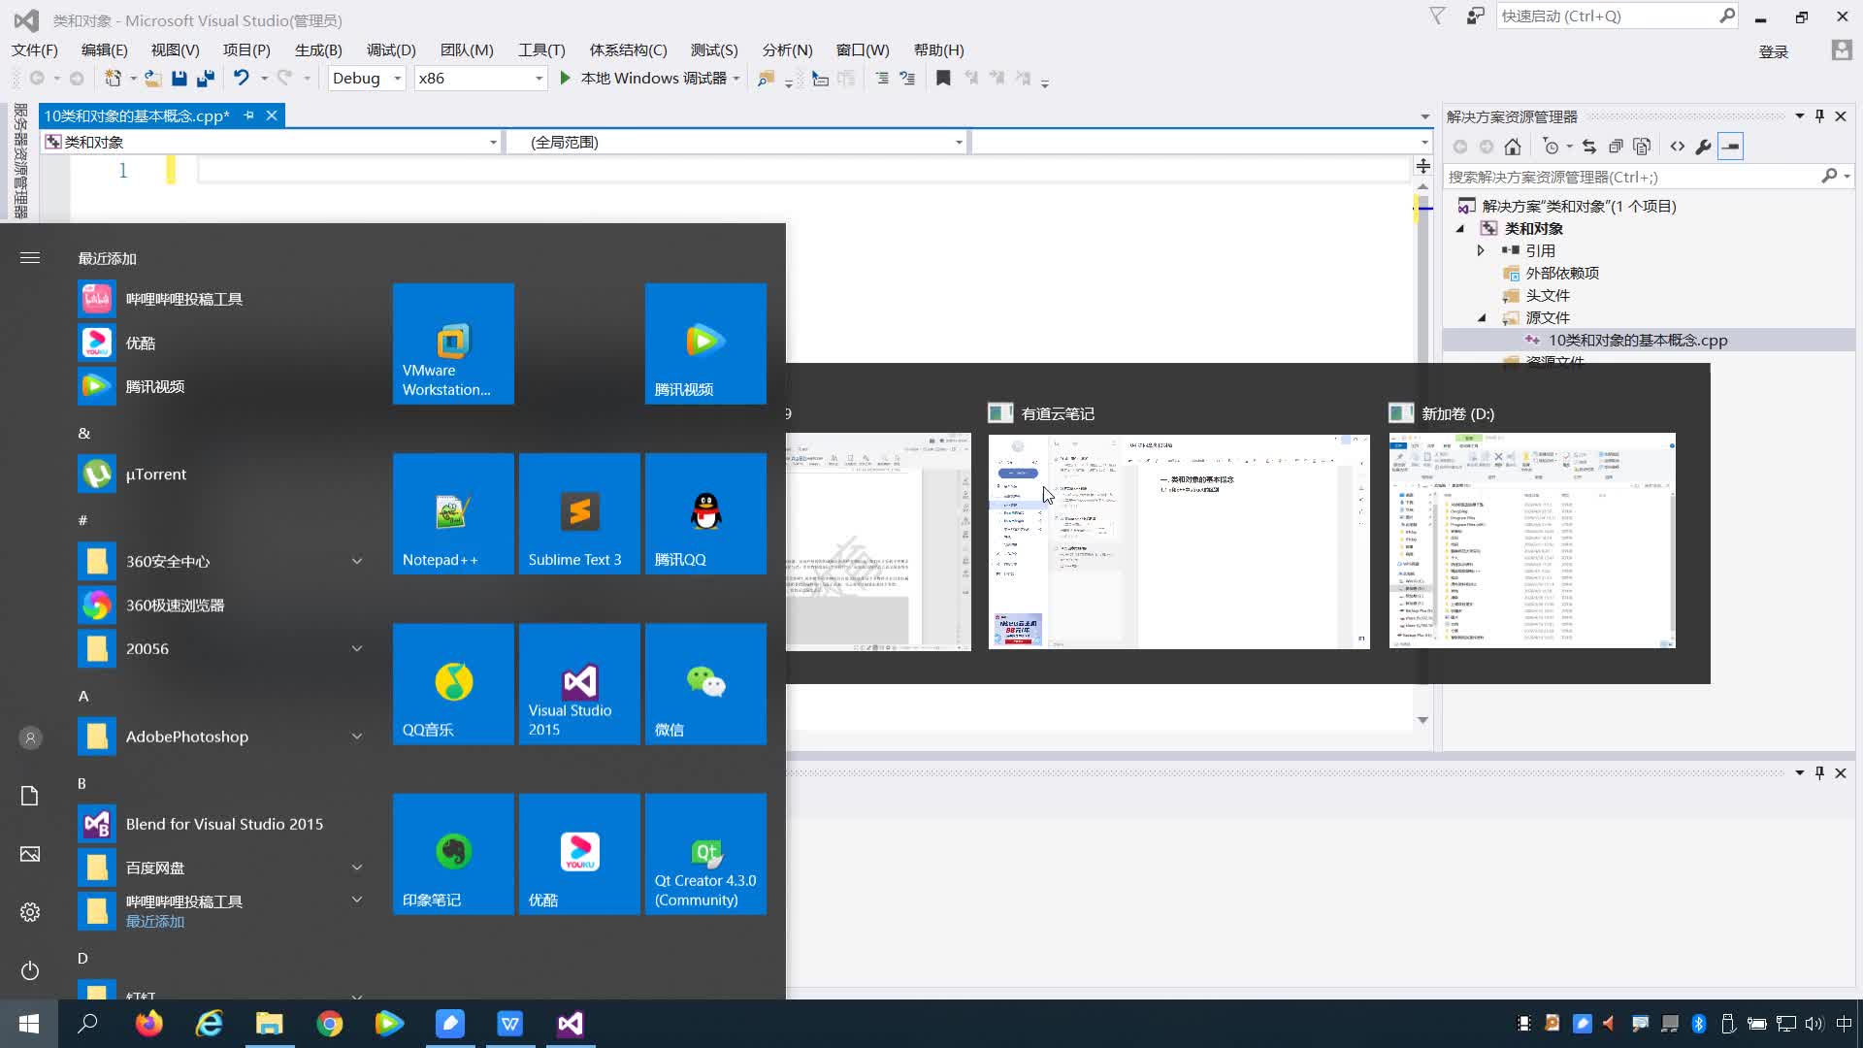Toggle pin on the cpp document tab
The width and height of the screenshot is (1863, 1048).
coord(249,115)
